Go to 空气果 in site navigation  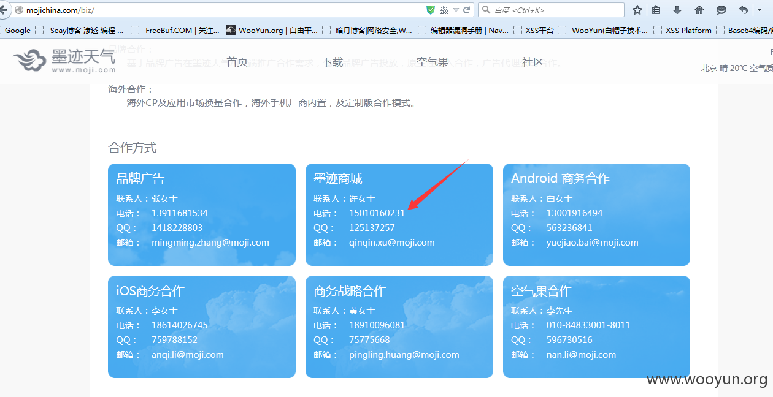click(x=433, y=62)
